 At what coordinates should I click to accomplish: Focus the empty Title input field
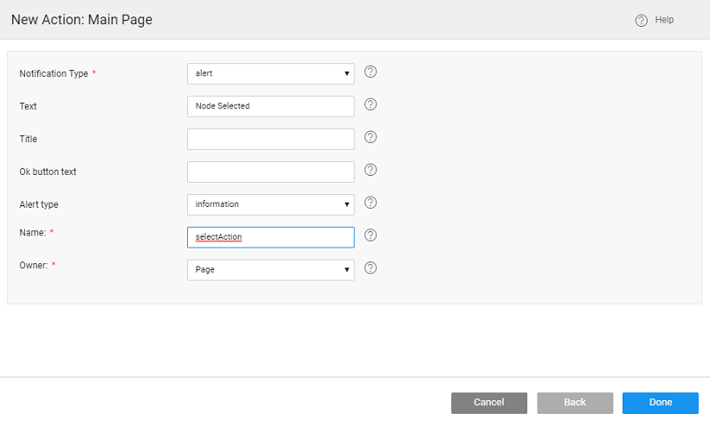270,139
